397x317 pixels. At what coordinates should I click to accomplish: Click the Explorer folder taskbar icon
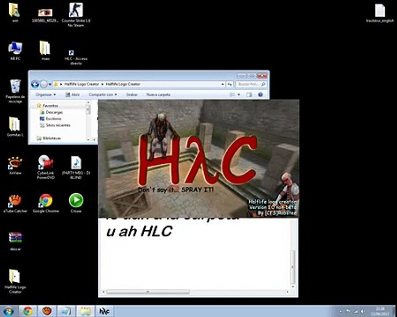[x=85, y=311]
